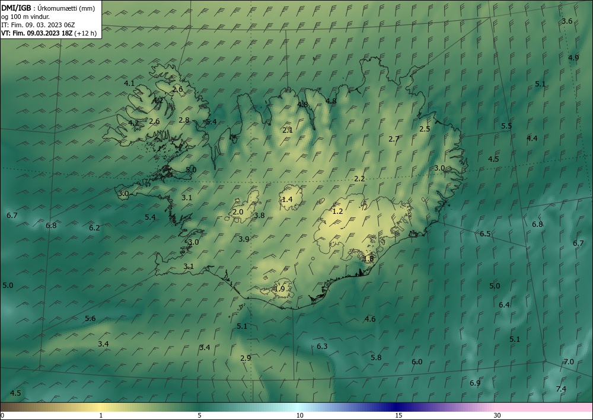The height and width of the screenshot is (420, 593).
Task: Click the dark navy band of the color scale
Action: click(x=397, y=407)
